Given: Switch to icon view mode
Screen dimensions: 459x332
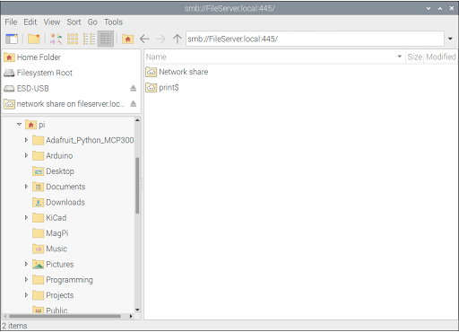Looking at the screenshot, I should pos(56,39).
